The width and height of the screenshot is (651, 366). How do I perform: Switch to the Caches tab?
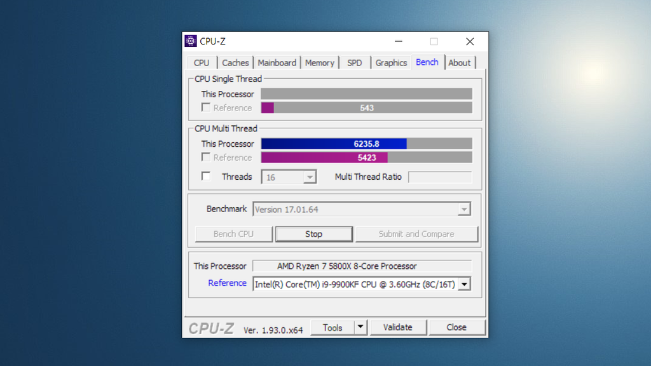coord(235,62)
